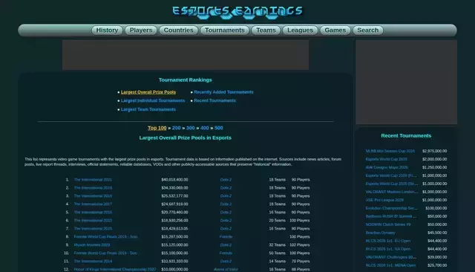Viewport: 475px width, 272px height.
Task: Open the History menu
Action: pos(107,30)
